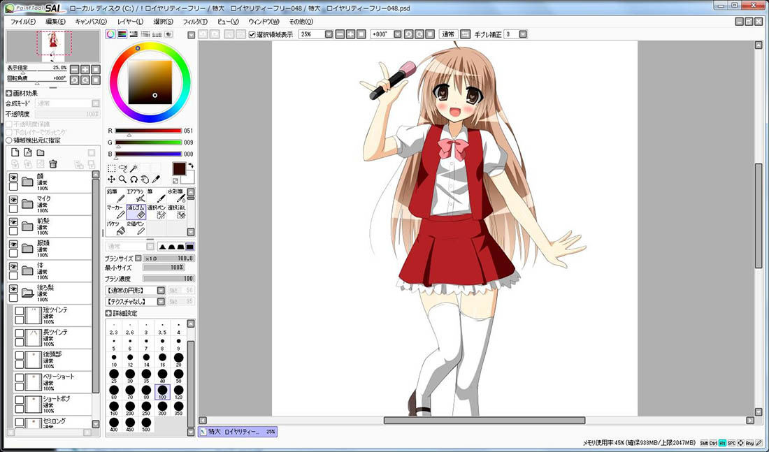Screen dimensions: 769x452
Task: Create a new layer folder icon
Action: tap(41, 152)
